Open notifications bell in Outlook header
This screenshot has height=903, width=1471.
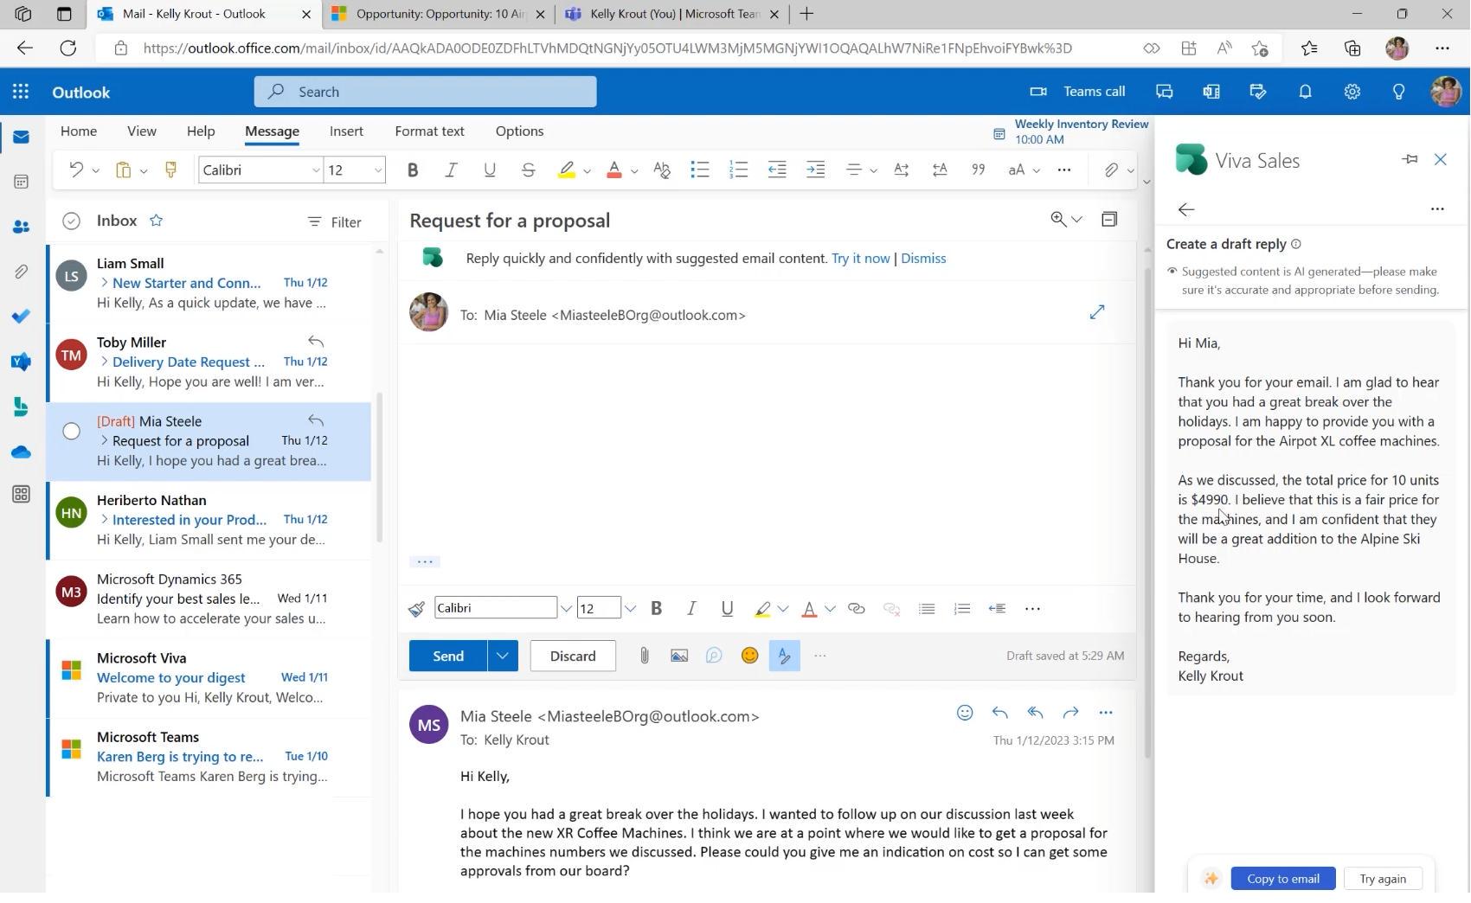click(x=1305, y=92)
